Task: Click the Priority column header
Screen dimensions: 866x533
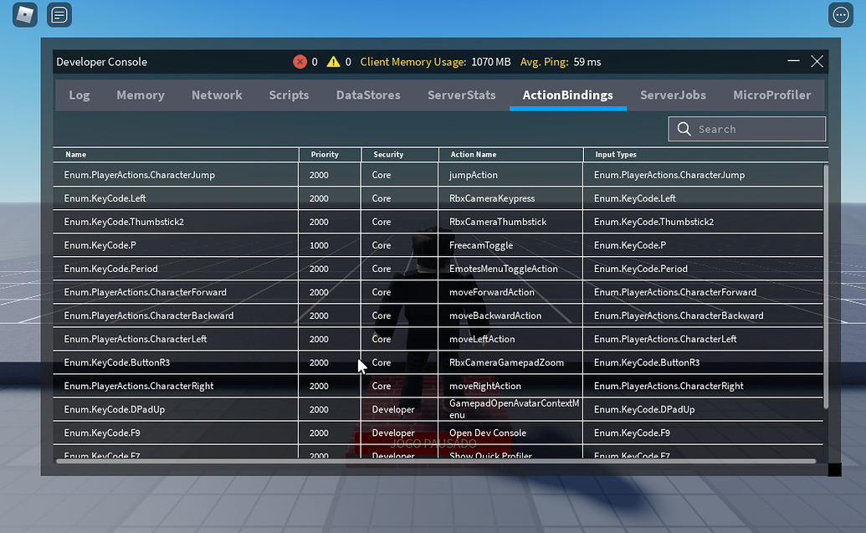Action: [325, 154]
